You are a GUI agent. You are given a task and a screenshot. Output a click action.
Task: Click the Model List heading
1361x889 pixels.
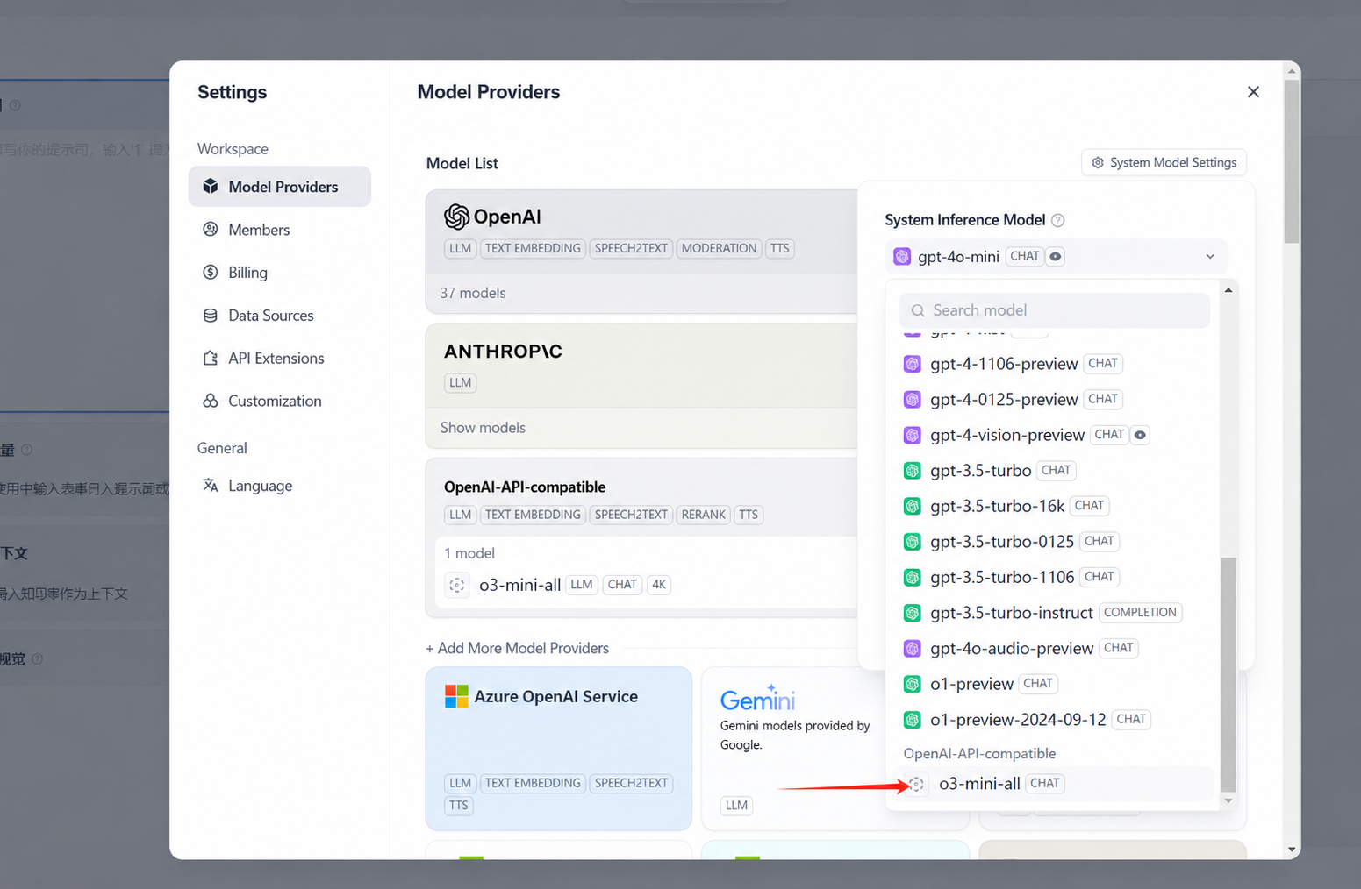click(x=462, y=163)
